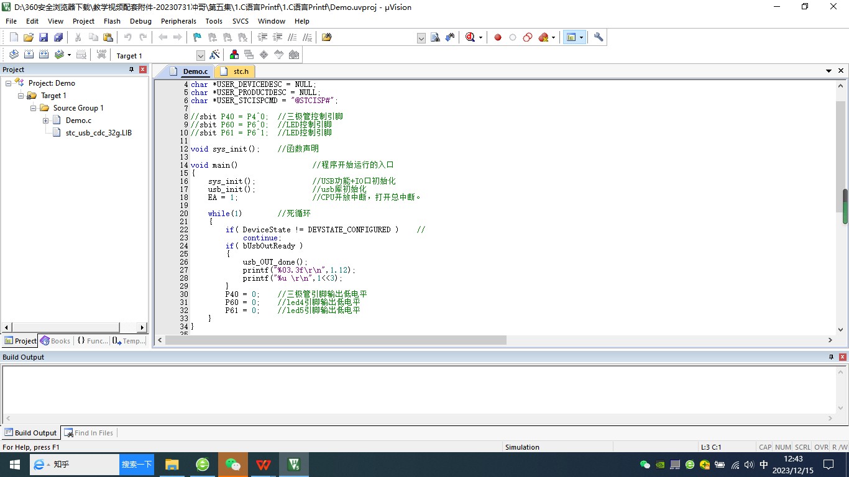This screenshot has height=477, width=849.
Task: Switch to the Functions panel tab
Action: (x=93, y=341)
